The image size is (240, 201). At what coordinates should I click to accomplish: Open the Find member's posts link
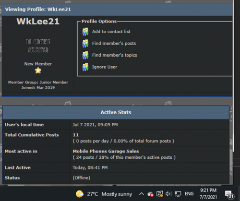click(114, 44)
